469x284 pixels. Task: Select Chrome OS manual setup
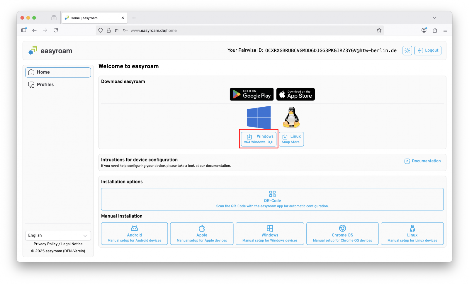click(342, 234)
